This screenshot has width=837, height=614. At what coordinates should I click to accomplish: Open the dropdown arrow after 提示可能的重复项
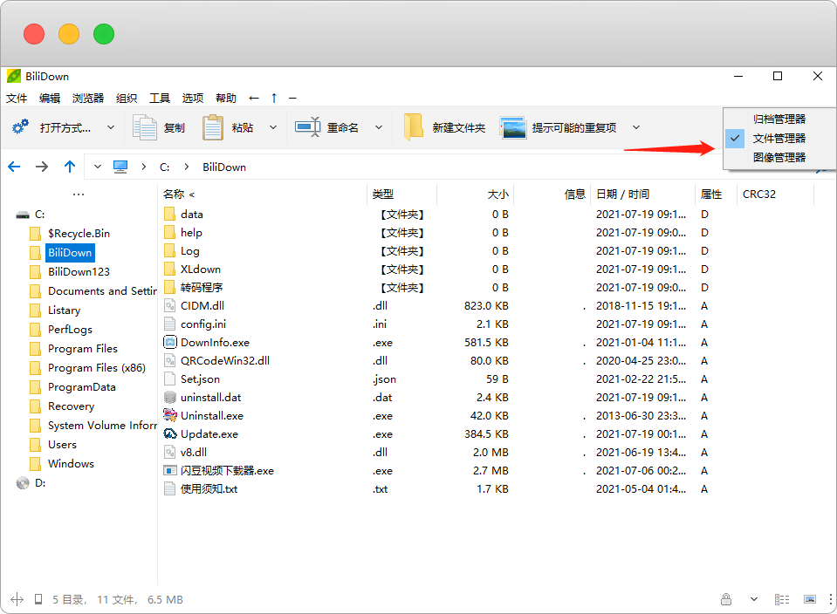pyautogui.click(x=636, y=127)
